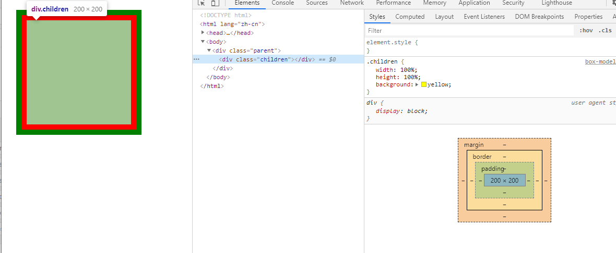The image size is (616, 253).
Task: Open the Application panel tab
Action: (474, 3)
